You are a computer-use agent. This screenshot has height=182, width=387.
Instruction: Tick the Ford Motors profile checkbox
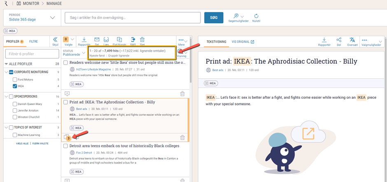click(15, 79)
